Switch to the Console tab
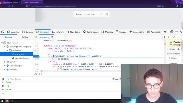 click(28, 32)
